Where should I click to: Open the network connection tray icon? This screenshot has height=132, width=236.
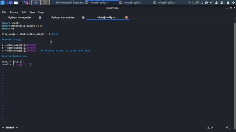tap(202, 3)
